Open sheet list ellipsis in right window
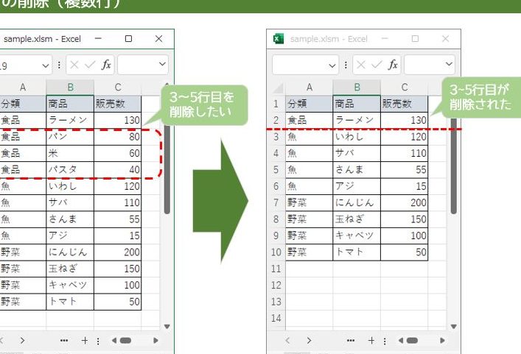This screenshot has height=354, width=521. 351,341
